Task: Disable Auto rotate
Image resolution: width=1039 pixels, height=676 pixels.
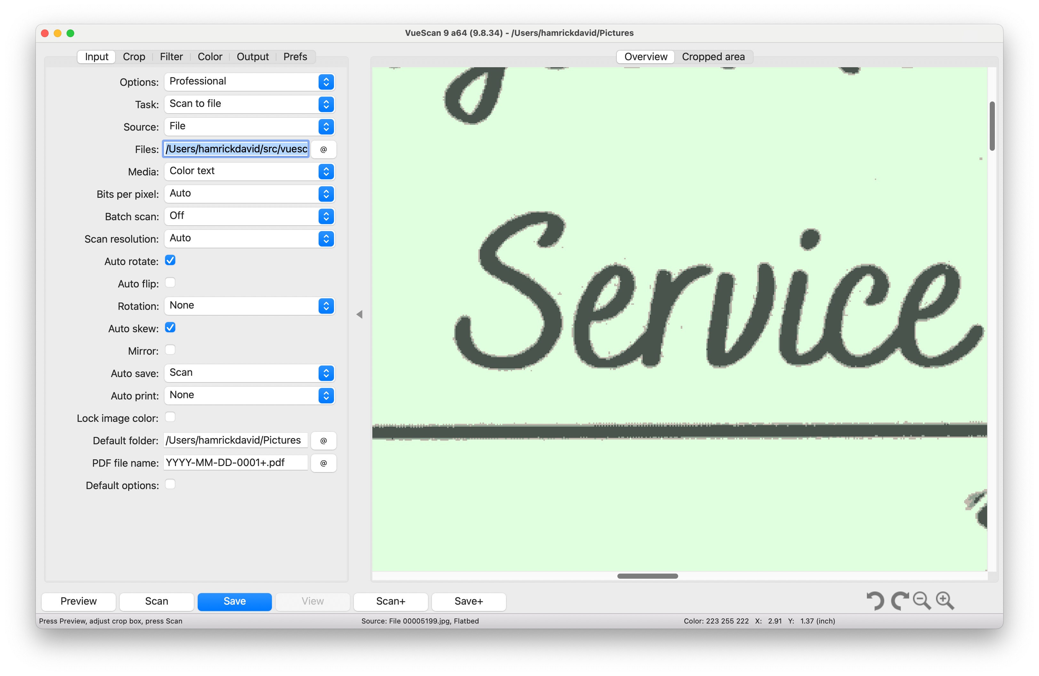Action: 170,260
